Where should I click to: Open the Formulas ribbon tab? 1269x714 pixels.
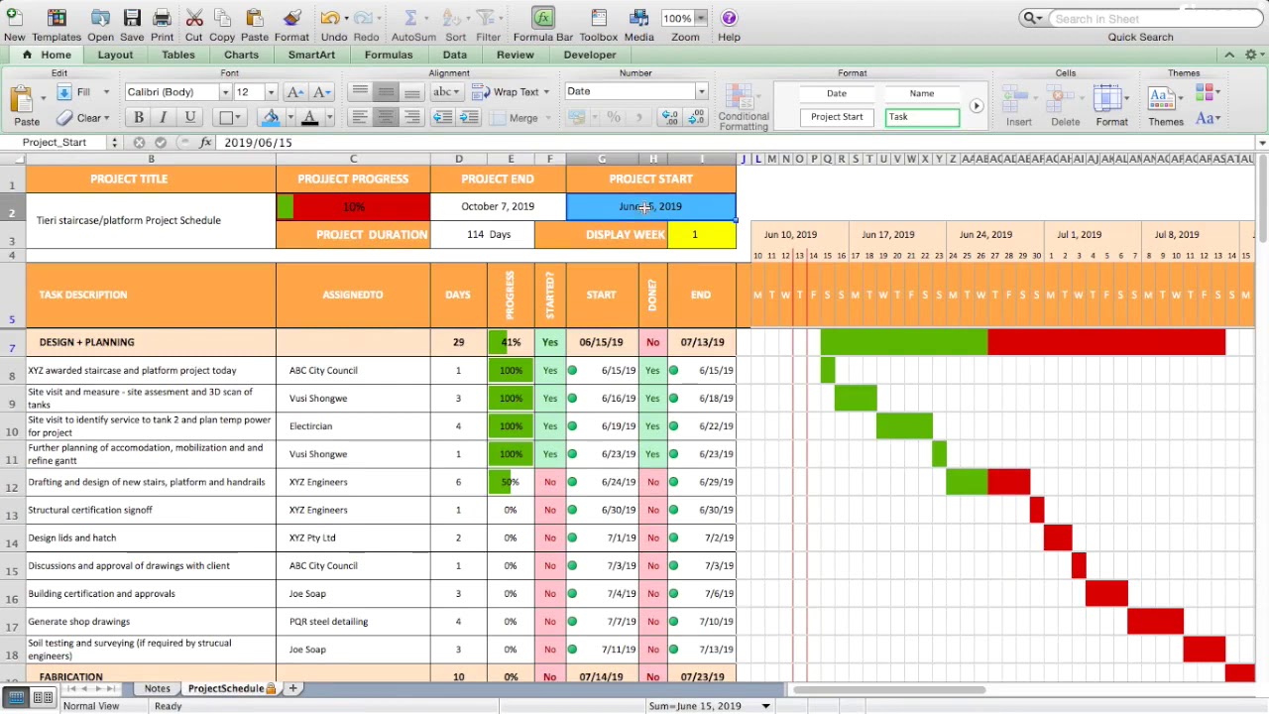pyautogui.click(x=389, y=55)
